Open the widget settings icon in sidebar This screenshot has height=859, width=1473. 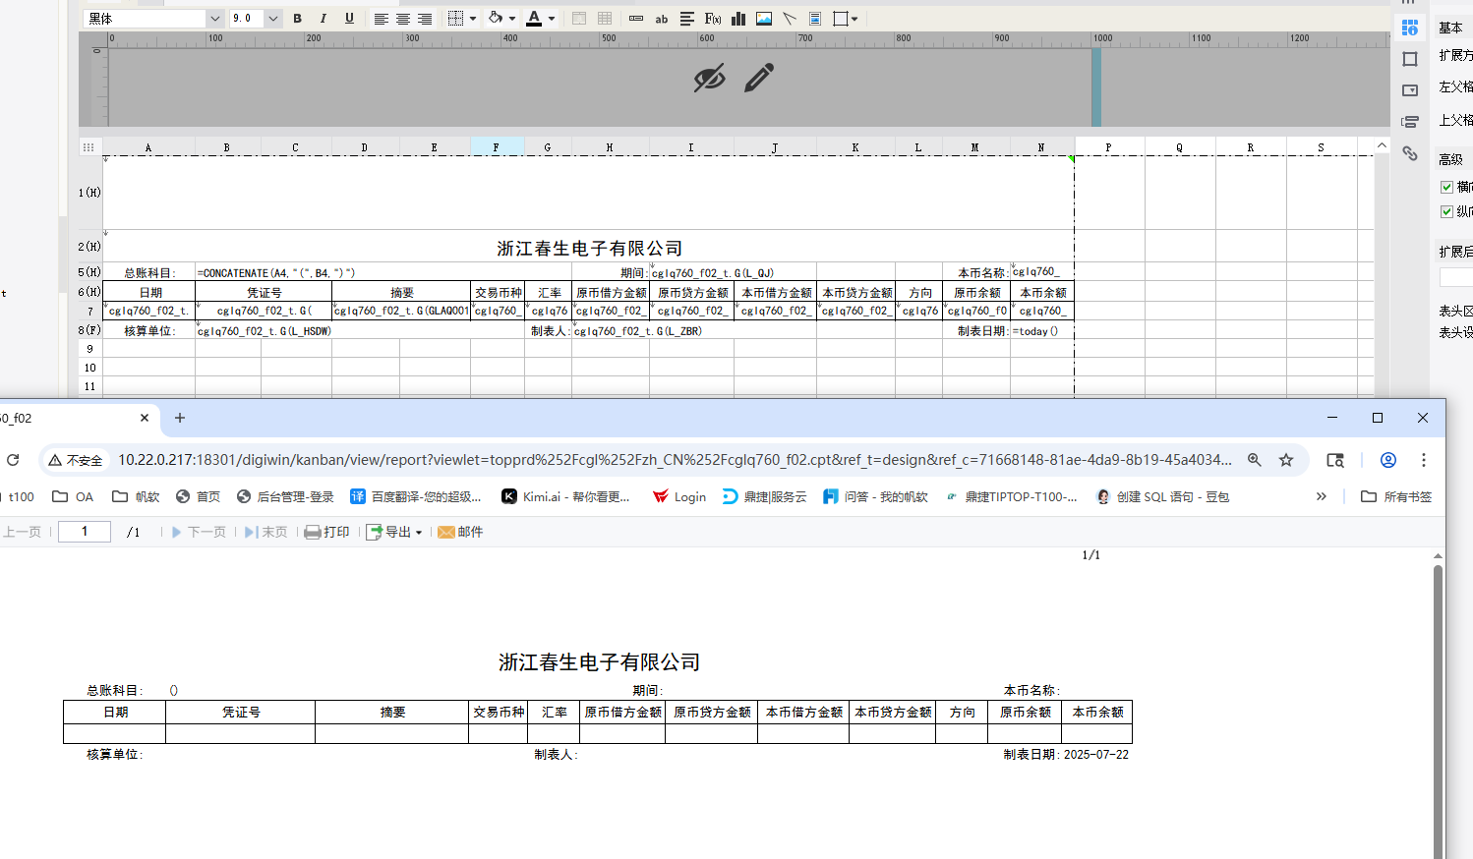pos(1410,90)
